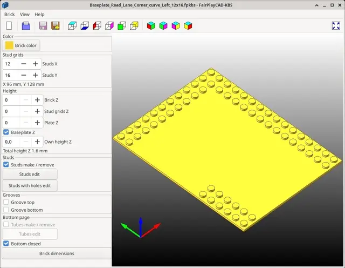Click the fit-to-view fullscreen icon
This screenshot has width=345, height=268.
pyautogui.click(x=336, y=25)
